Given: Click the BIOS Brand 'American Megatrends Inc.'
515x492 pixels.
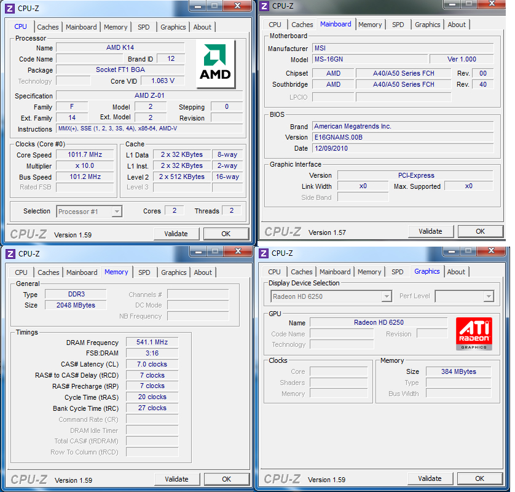Looking at the screenshot, I should click(403, 126).
